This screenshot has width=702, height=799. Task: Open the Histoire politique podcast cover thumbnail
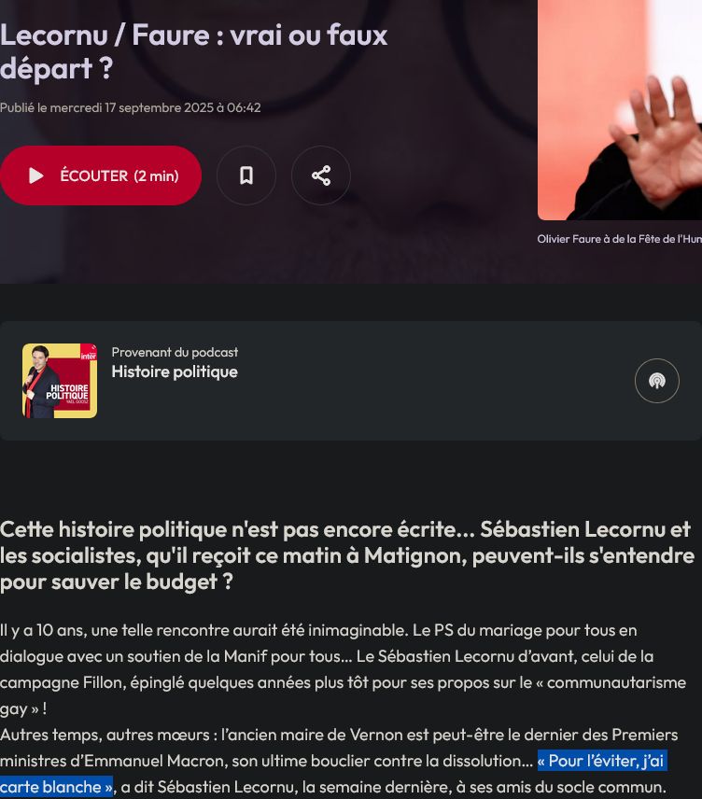(60, 381)
